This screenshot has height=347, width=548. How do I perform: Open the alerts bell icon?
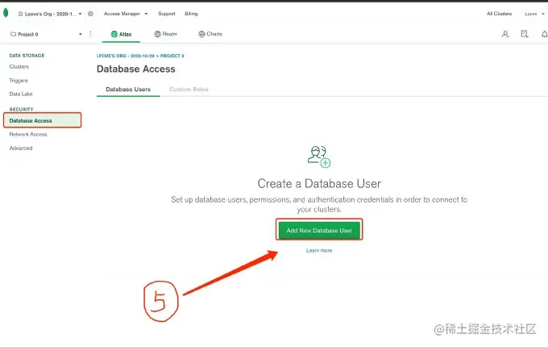544,34
